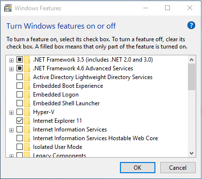Screen dimensions: 202x179
Task: Click folder icon beside Embedded Shell Launcher
Action: tap(27, 103)
